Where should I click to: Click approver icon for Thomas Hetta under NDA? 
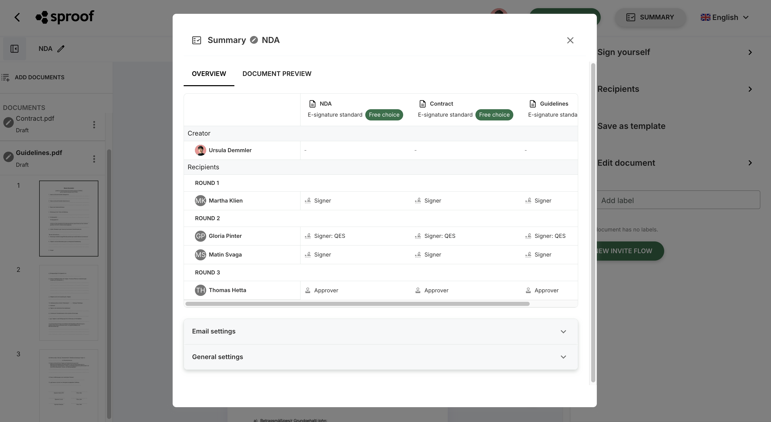(308, 291)
